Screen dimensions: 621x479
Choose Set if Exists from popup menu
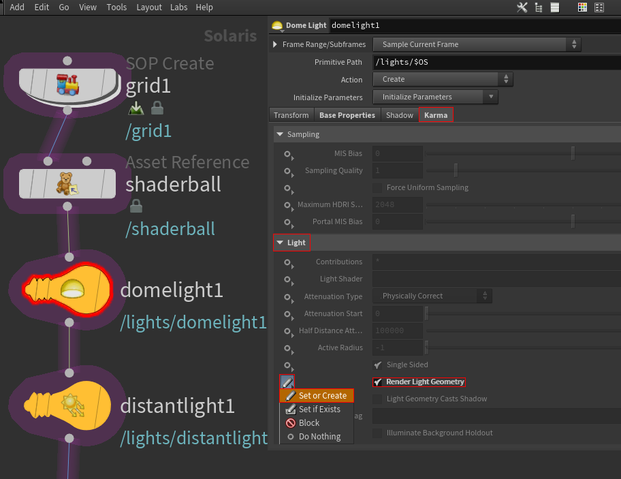coord(319,410)
